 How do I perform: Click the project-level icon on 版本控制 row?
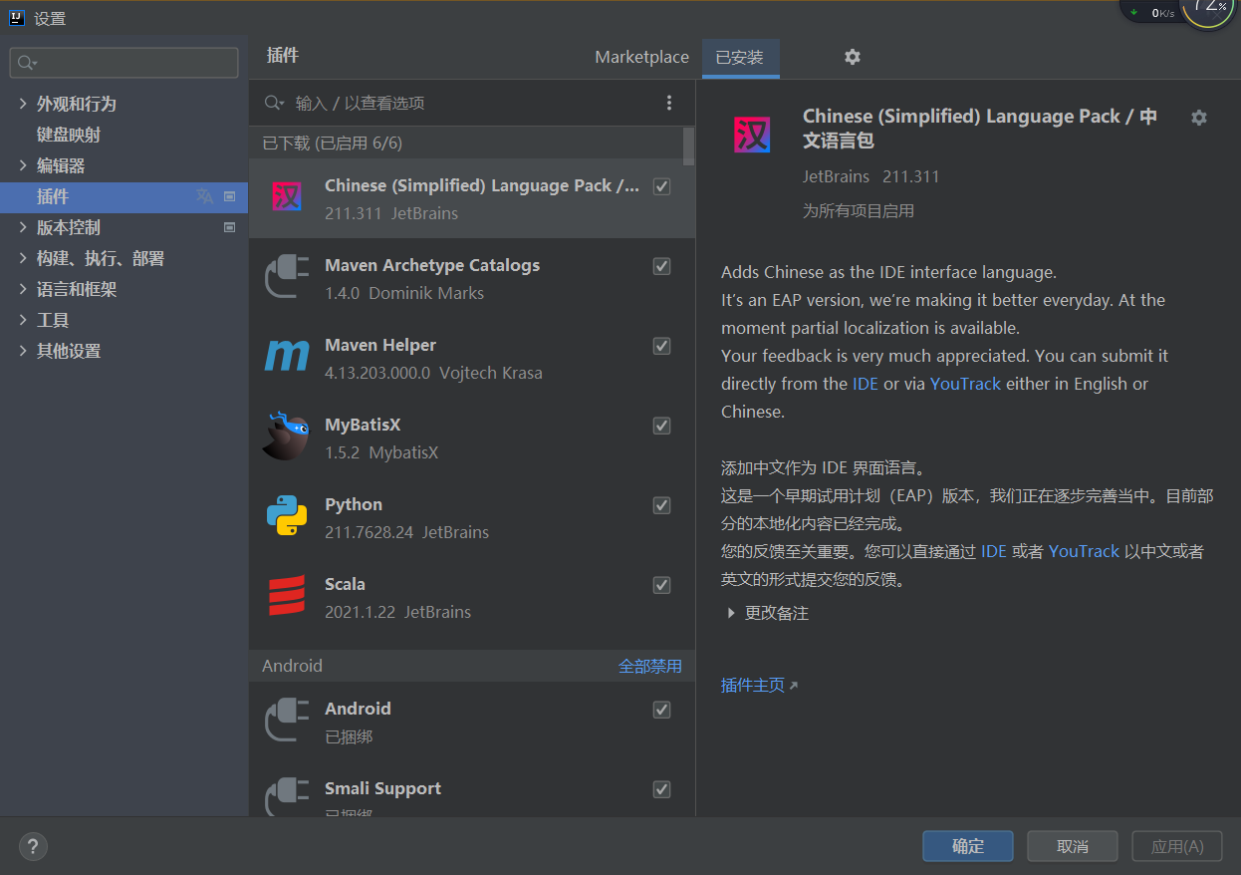(230, 227)
